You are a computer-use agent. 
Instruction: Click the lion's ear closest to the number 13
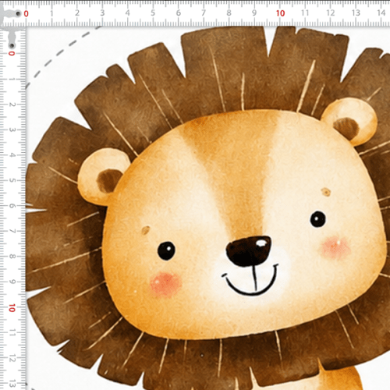(350, 121)
